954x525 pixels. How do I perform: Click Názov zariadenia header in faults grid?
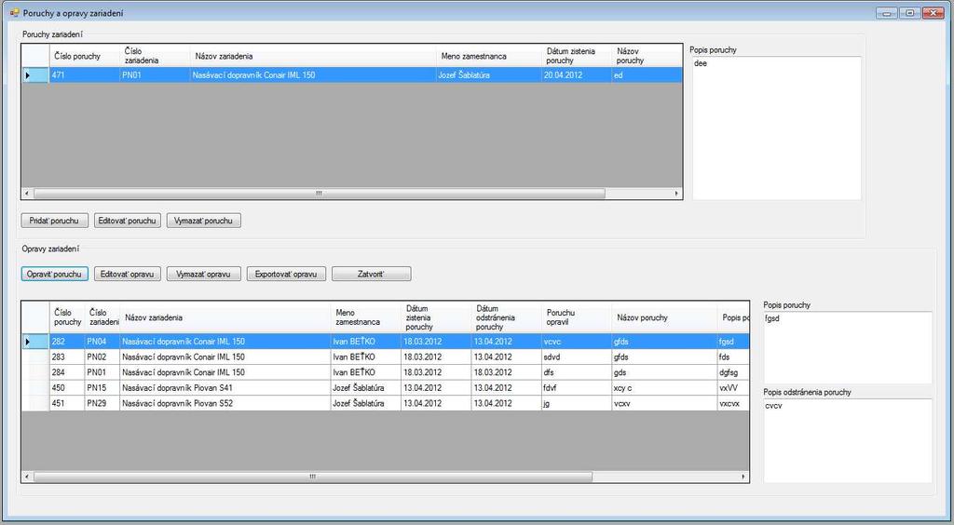click(313, 56)
